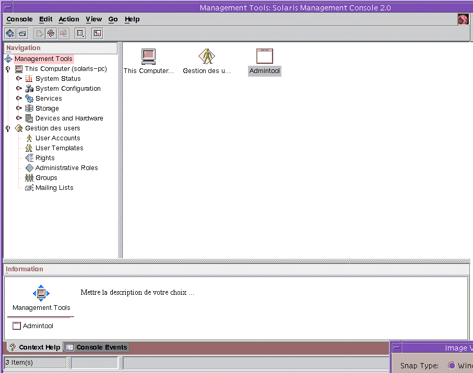473x373 pixels.
Task: Click the New Console toolbar icon
Action: click(x=10, y=33)
